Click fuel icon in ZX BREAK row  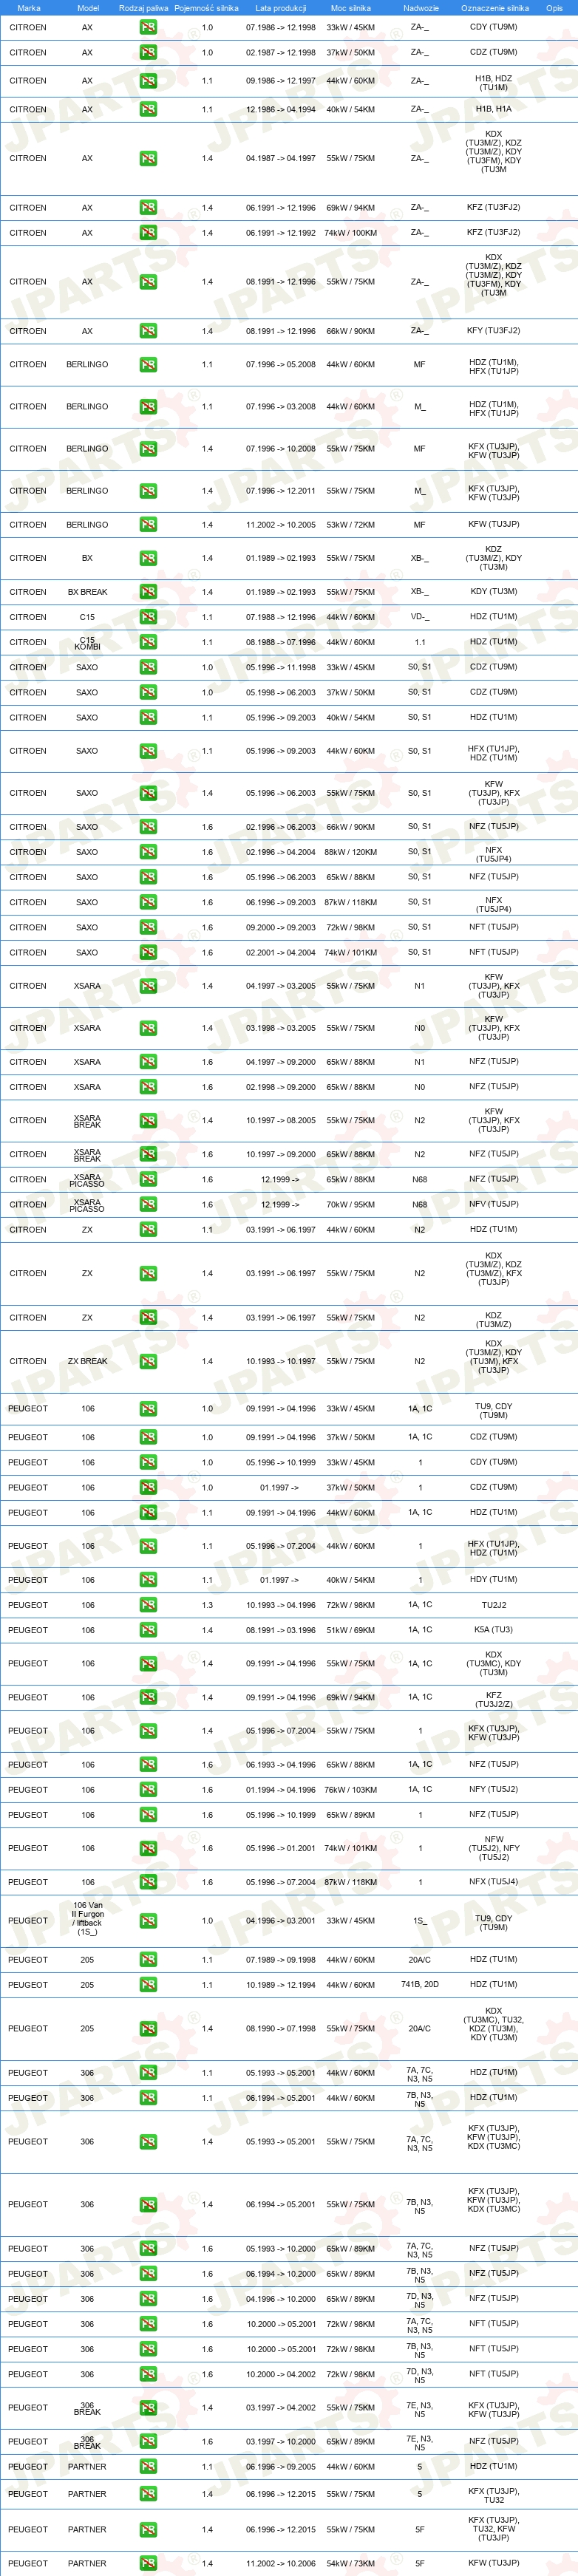click(148, 1362)
